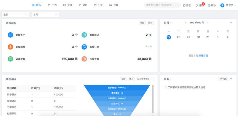
Task: Open the 设置 tab
Action: pyautogui.click(x=114, y=5)
